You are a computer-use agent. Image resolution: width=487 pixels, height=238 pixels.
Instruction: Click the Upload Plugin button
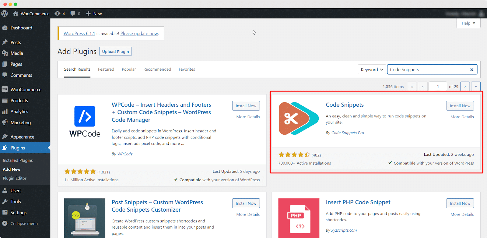[115, 51]
